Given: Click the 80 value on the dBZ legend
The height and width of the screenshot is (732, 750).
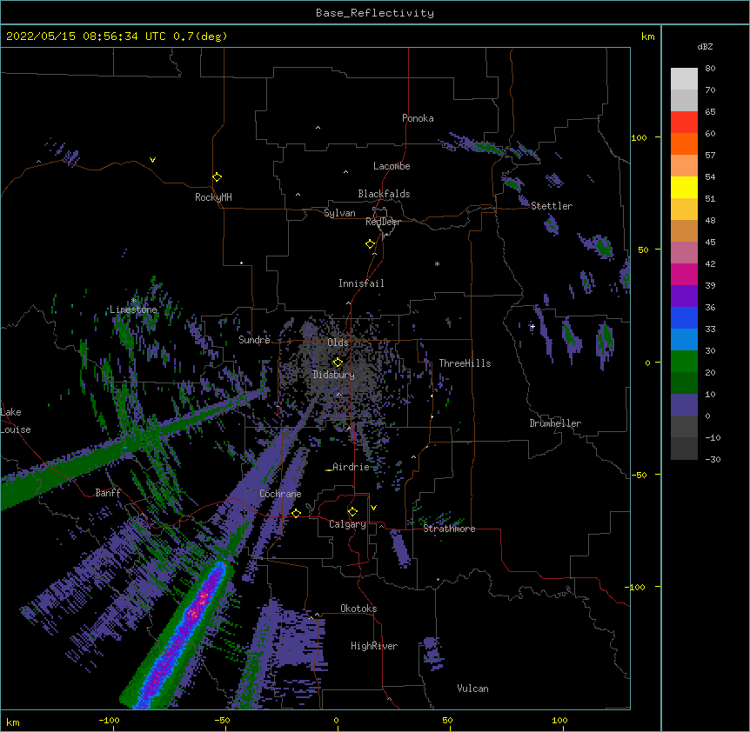Looking at the screenshot, I should tap(710, 69).
